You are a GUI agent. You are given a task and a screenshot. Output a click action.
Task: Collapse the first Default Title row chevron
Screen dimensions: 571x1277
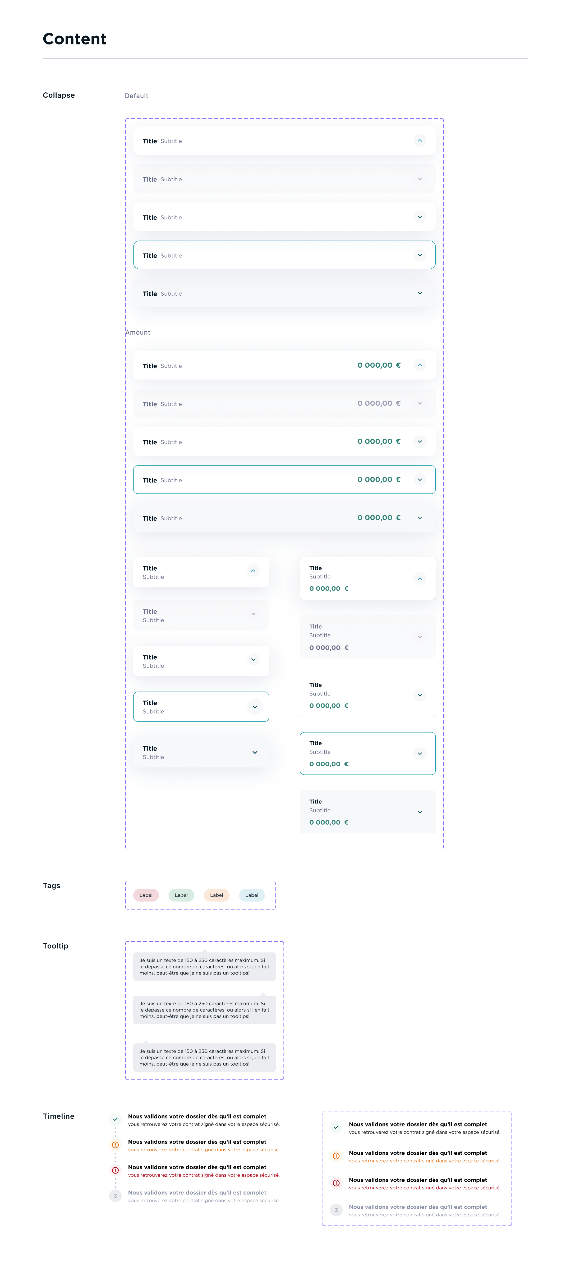coord(420,141)
